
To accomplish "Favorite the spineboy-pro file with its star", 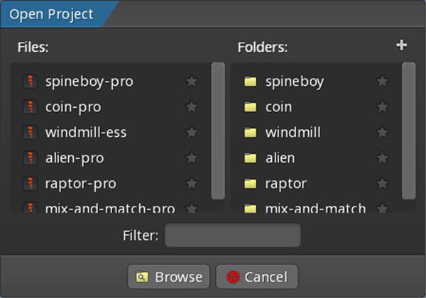I will tap(191, 82).
